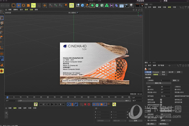The height and width of the screenshot is (126, 189).
Task: Toggle the 线性工作流程 checkbox
Action: 161,118
